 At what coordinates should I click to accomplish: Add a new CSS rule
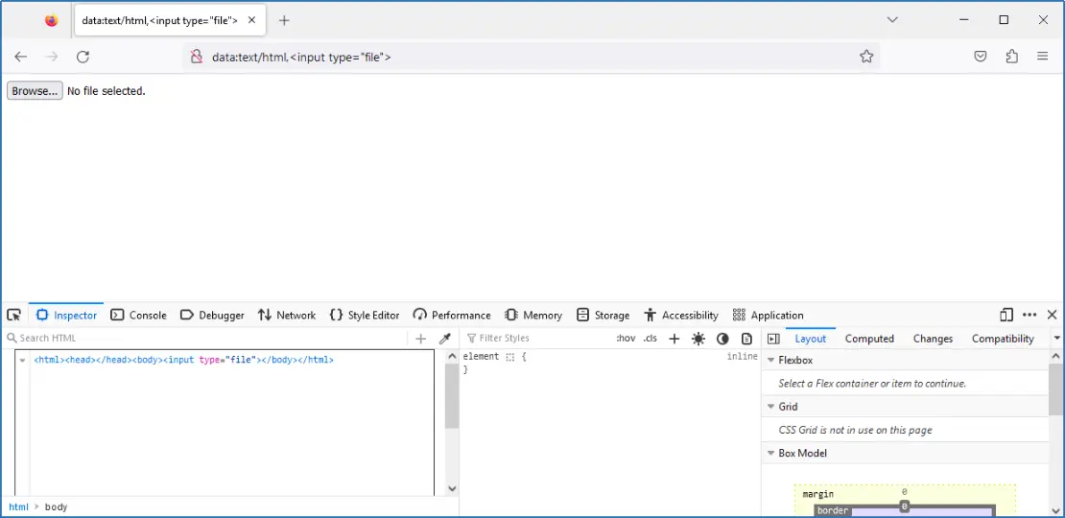[x=674, y=338]
